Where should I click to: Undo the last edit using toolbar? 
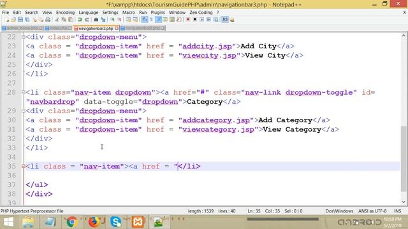click(x=80, y=20)
